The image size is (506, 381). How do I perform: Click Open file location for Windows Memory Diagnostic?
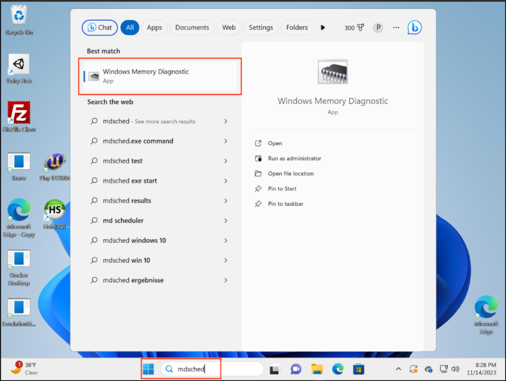tap(290, 173)
